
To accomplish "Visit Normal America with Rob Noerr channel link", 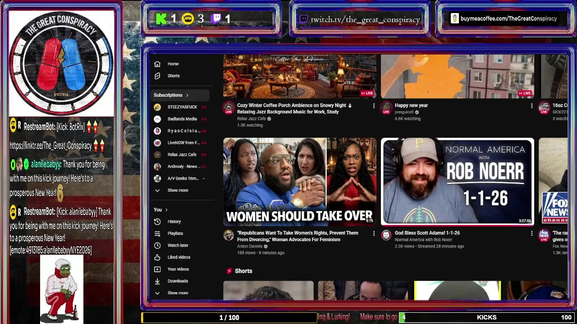I will pos(423,240).
